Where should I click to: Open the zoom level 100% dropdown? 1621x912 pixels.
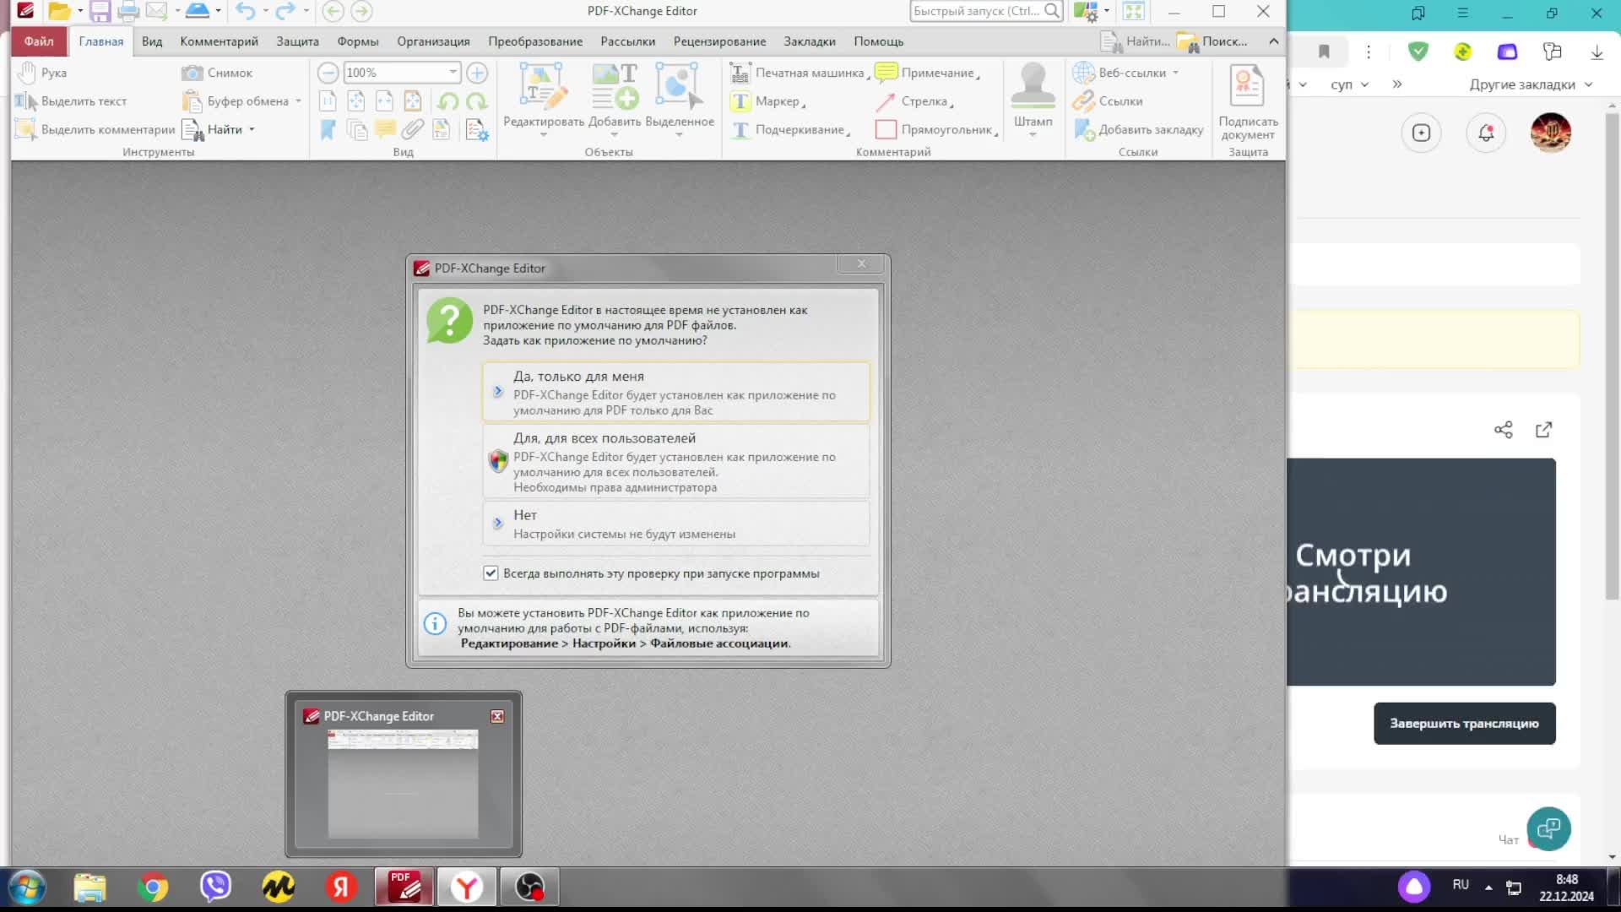pos(453,73)
